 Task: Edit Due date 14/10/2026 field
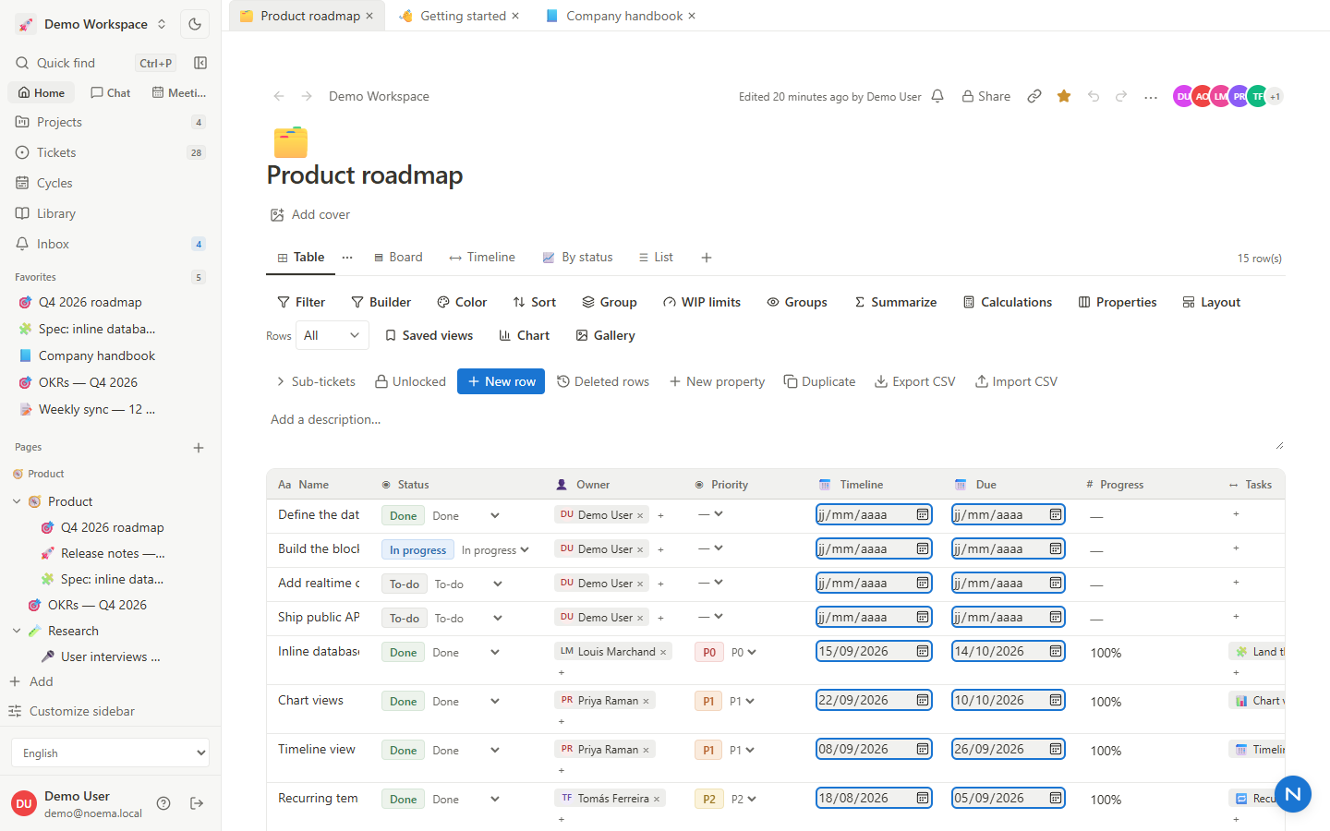[1009, 651]
